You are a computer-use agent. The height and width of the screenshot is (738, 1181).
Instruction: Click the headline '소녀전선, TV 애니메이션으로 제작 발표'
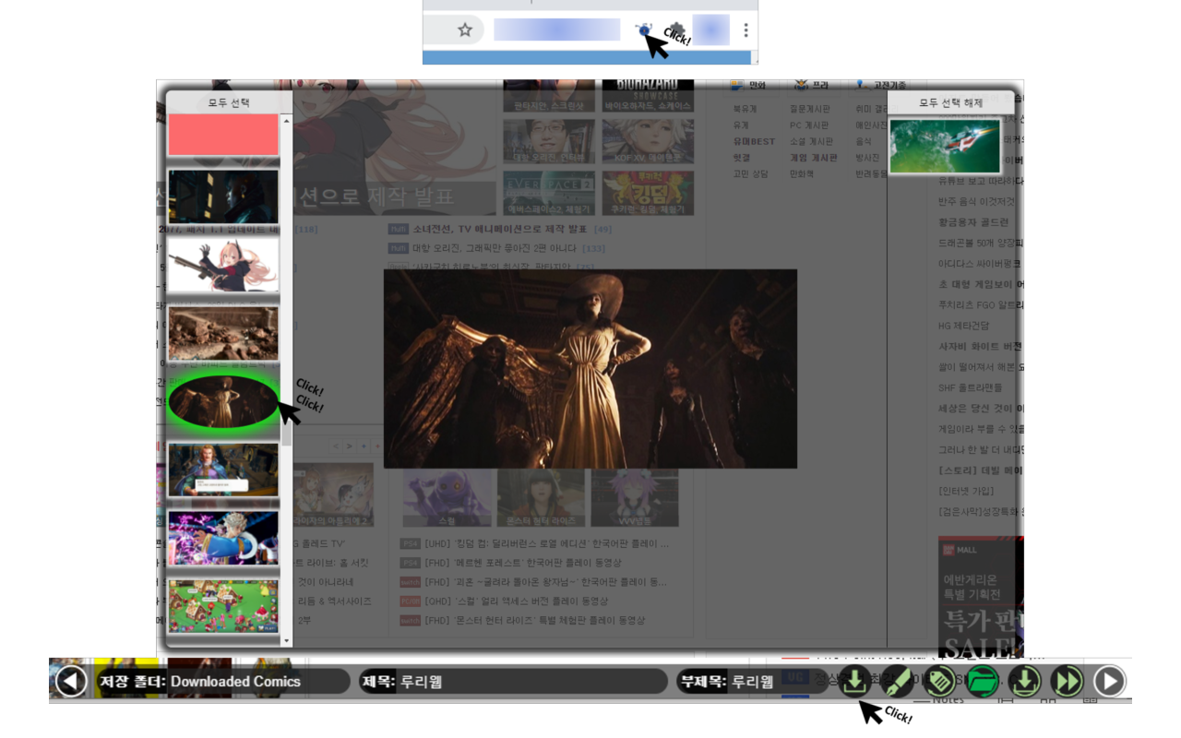pos(499,229)
